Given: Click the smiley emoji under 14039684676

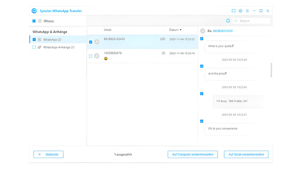Looking at the screenshot, I should click(106, 59).
